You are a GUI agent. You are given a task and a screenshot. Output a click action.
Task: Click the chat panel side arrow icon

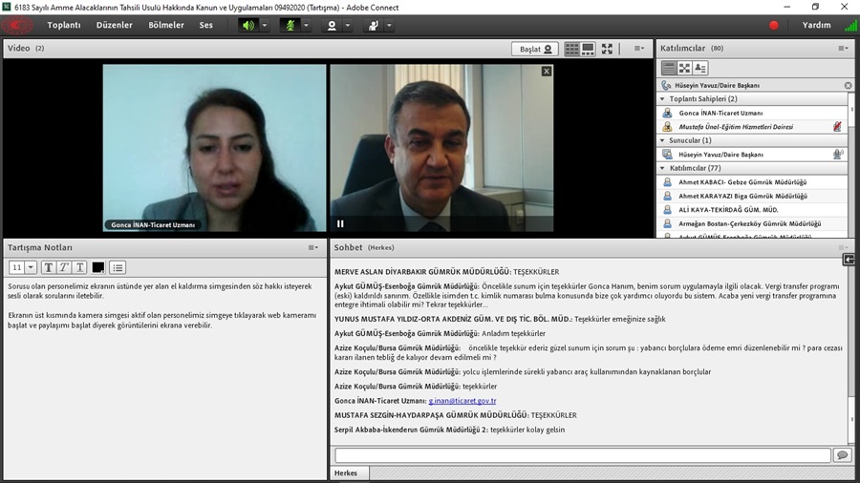(x=849, y=260)
